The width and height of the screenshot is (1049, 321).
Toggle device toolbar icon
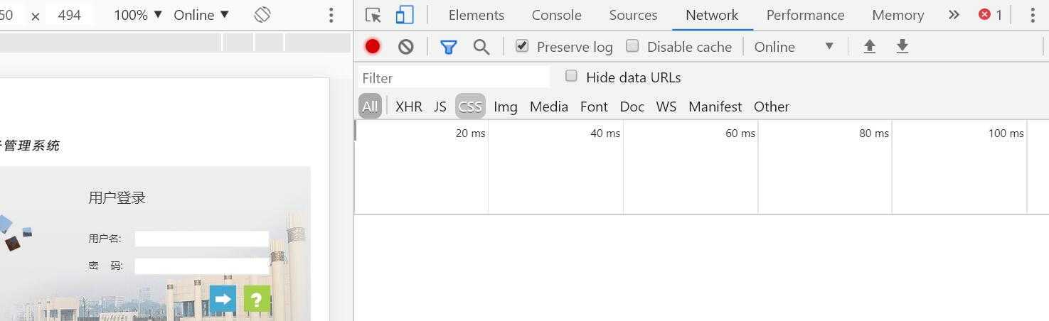point(405,15)
